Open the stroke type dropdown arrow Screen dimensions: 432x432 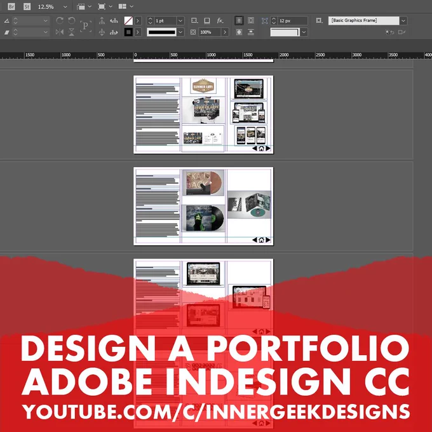(180, 32)
